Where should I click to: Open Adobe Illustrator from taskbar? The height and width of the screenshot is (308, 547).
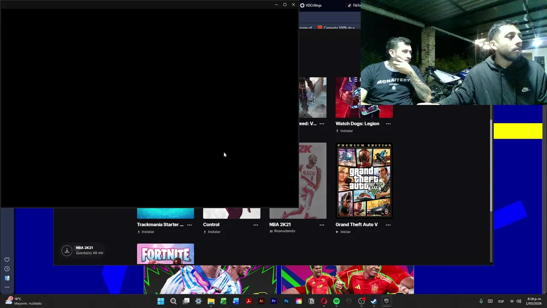(x=261, y=301)
